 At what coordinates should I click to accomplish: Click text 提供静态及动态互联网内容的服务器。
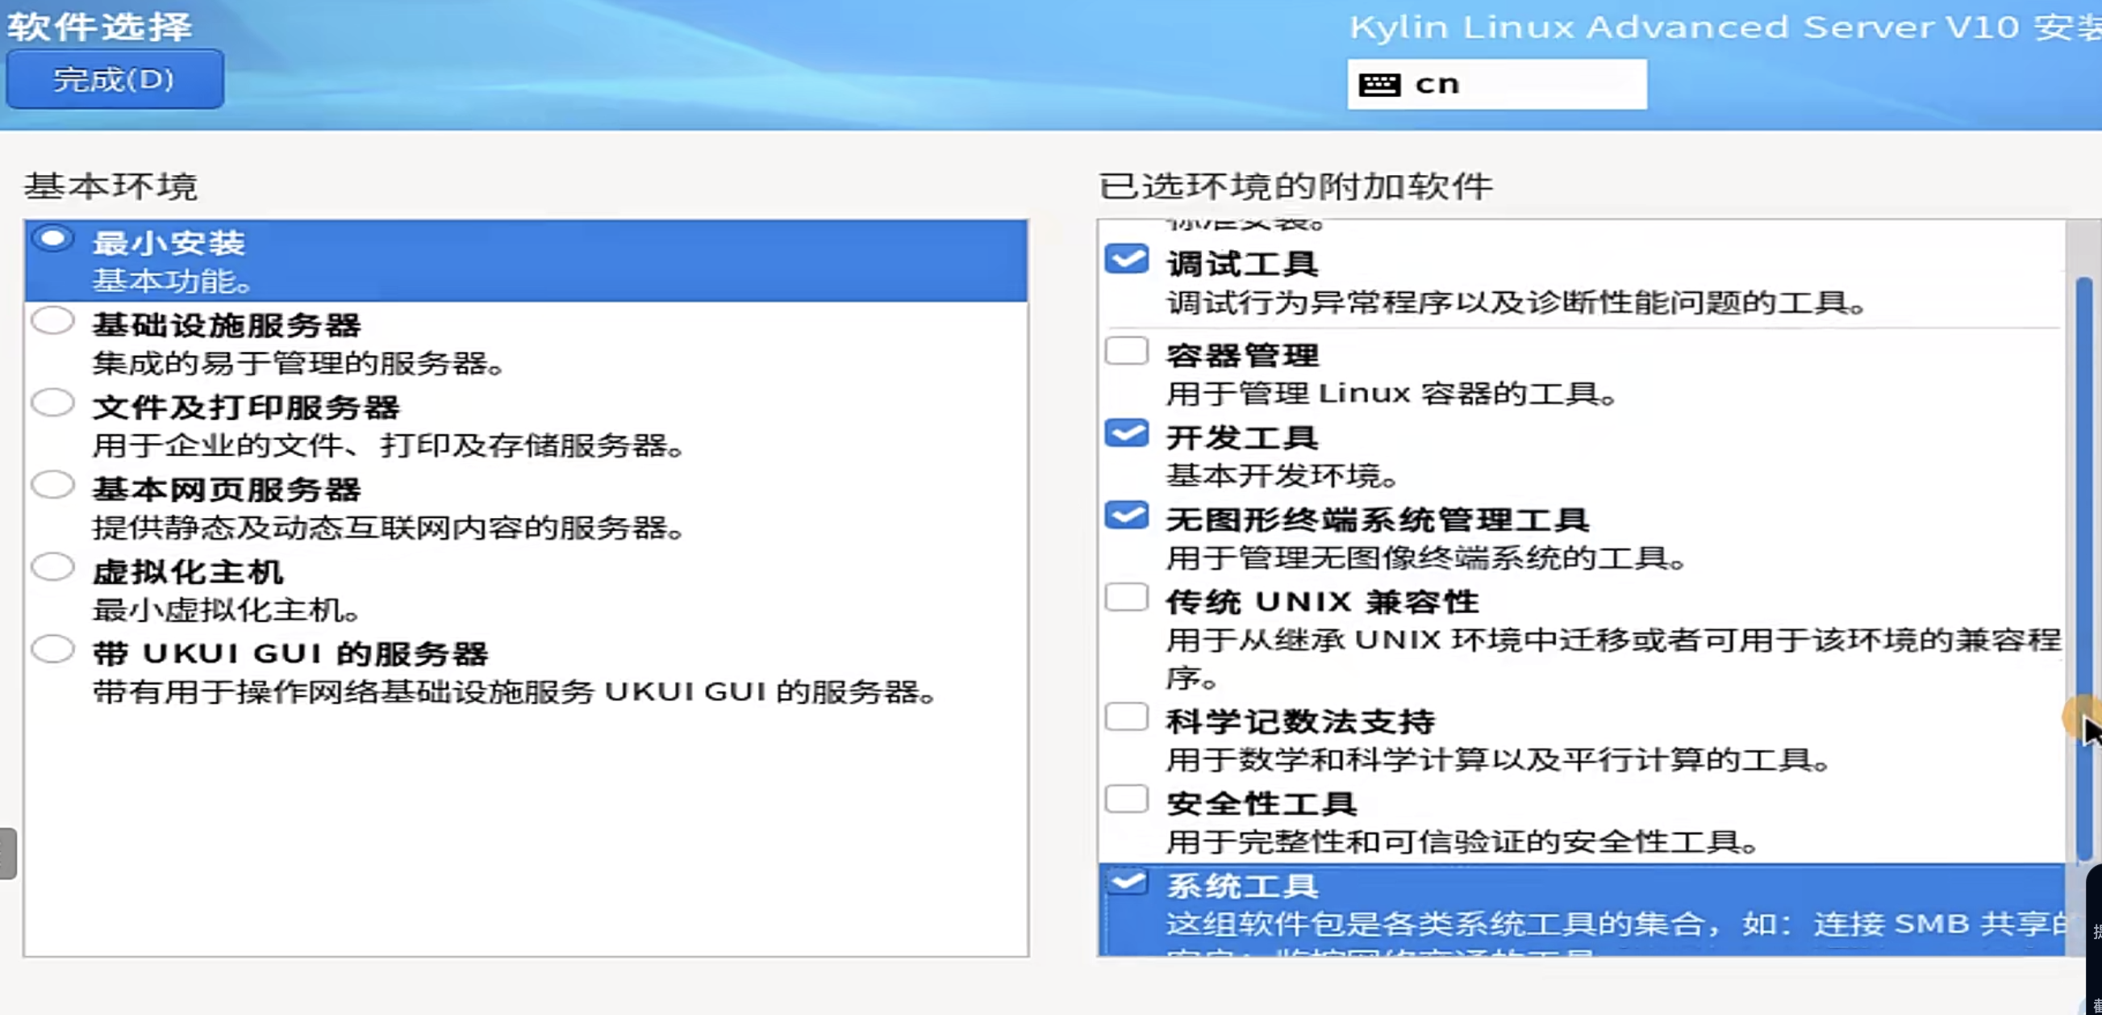[x=389, y=528]
